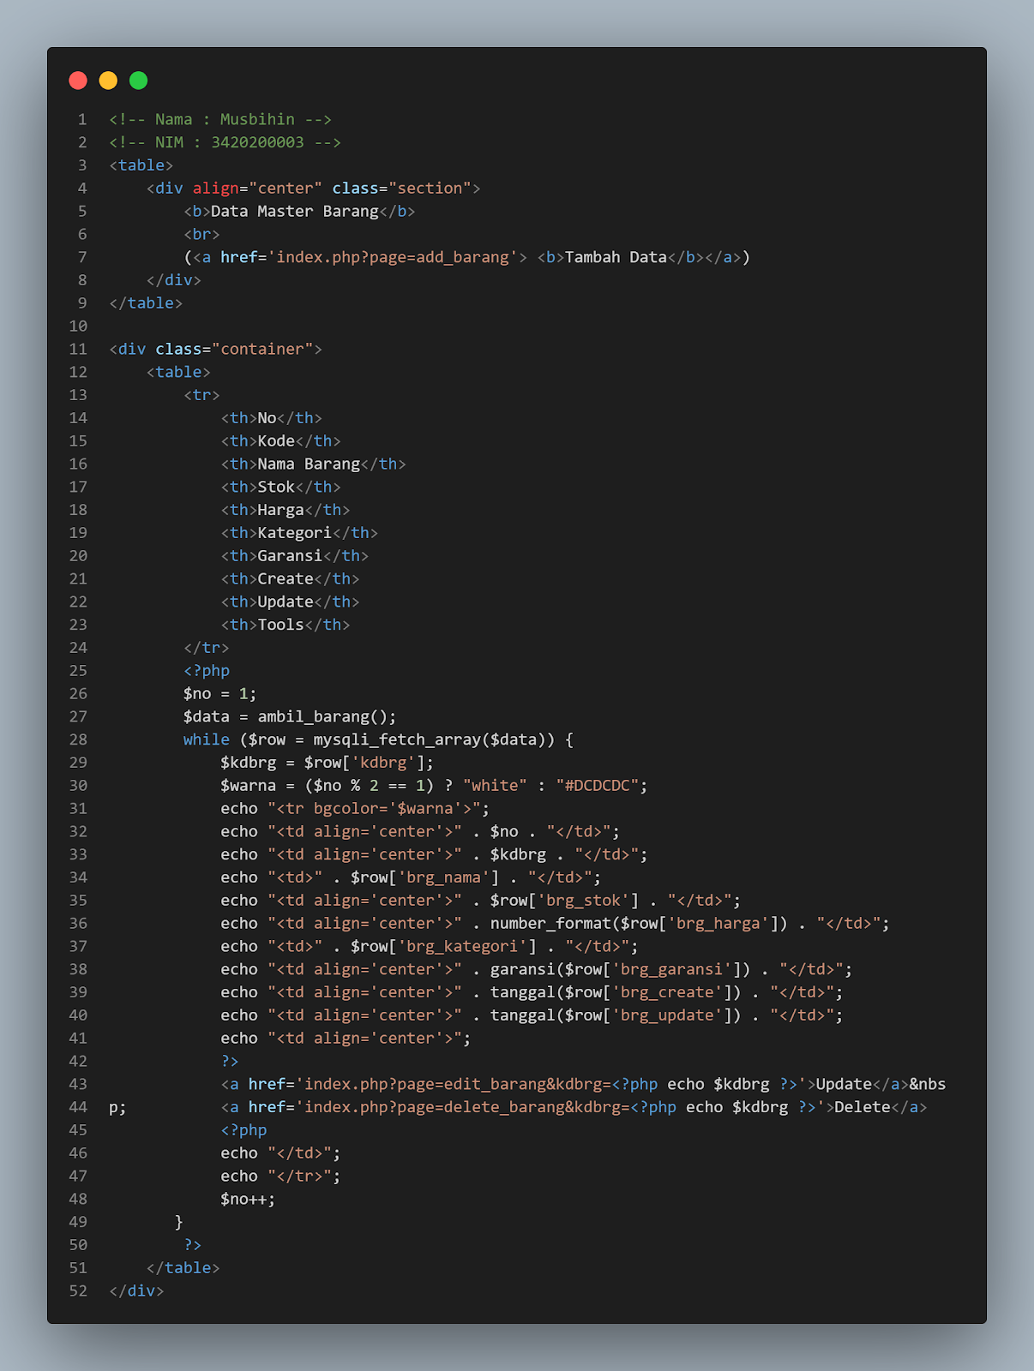Screen dimensions: 1034x1371
Task: Click the header text 'Stok'
Action: 276,487
